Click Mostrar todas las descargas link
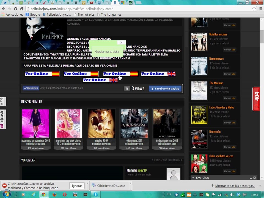This screenshot has height=198, width=264. click(x=235, y=186)
